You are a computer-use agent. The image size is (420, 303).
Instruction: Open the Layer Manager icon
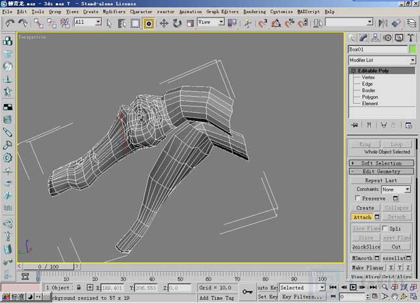click(x=412, y=23)
